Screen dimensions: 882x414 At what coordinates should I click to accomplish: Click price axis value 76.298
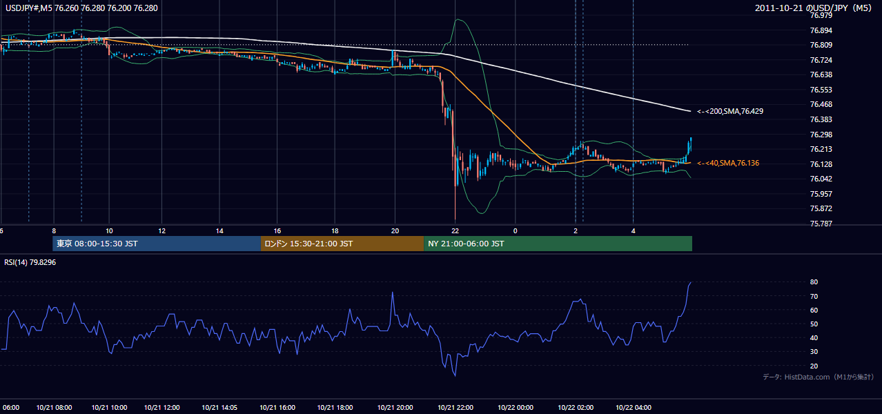pyautogui.click(x=820, y=135)
